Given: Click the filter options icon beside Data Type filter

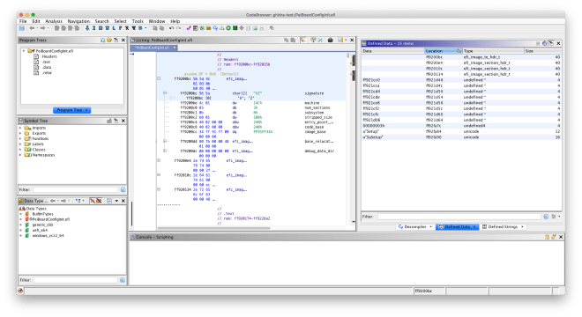Looking at the screenshot, I should (123, 280).
